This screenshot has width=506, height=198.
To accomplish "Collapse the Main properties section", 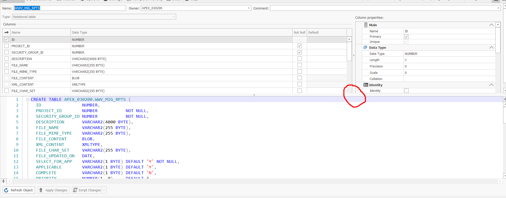I will pyautogui.click(x=491, y=25).
